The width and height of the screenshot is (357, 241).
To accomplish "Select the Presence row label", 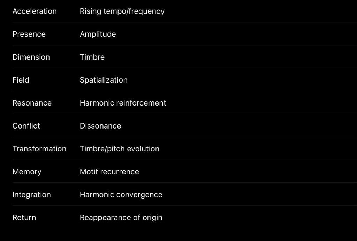I will [29, 34].
